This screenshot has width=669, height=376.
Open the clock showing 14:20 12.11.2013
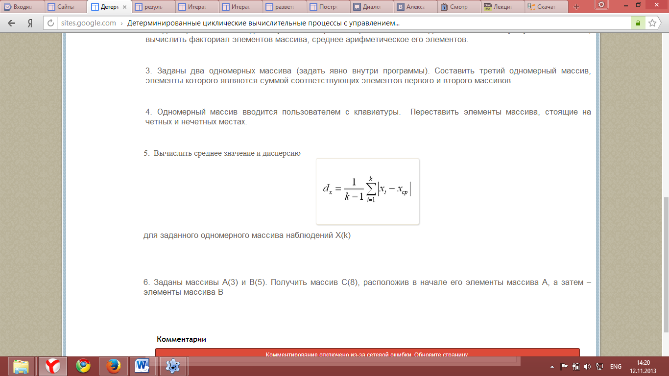point(643,366)
